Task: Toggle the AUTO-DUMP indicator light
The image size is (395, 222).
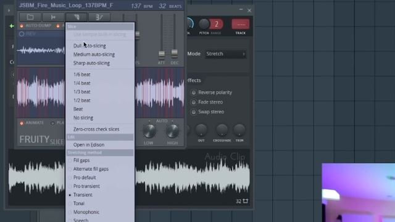Action: point(22,26)
